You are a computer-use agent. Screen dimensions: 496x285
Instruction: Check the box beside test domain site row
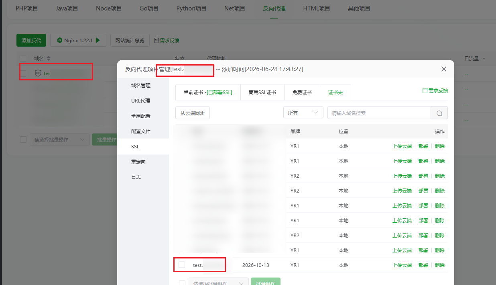click(x=23, y=74)
